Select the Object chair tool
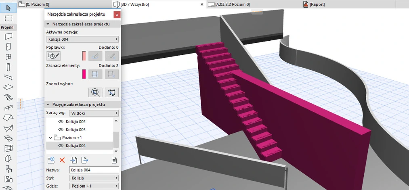The image size is (409, 190). [x=8, y=168]
